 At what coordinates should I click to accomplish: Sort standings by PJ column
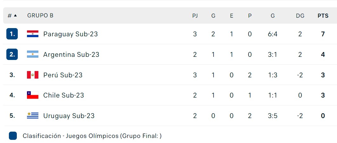(195, 15)
